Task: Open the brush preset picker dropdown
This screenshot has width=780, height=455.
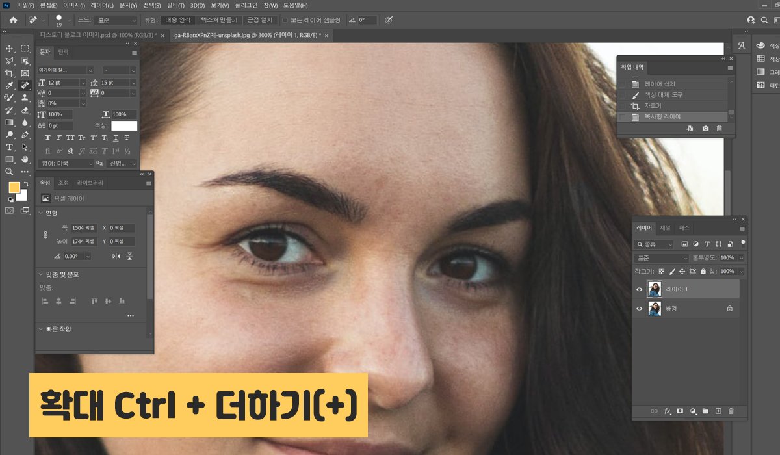Action: click(x=68, y=20)
